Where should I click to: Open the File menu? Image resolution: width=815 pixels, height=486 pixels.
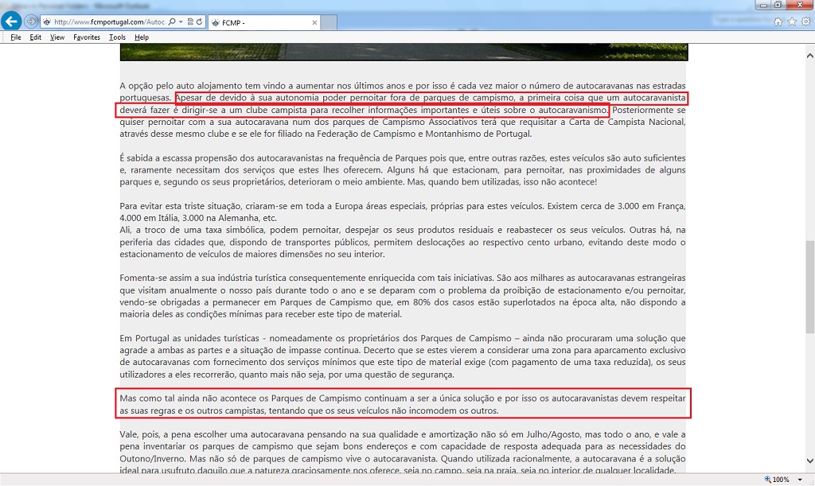point(16,37)
